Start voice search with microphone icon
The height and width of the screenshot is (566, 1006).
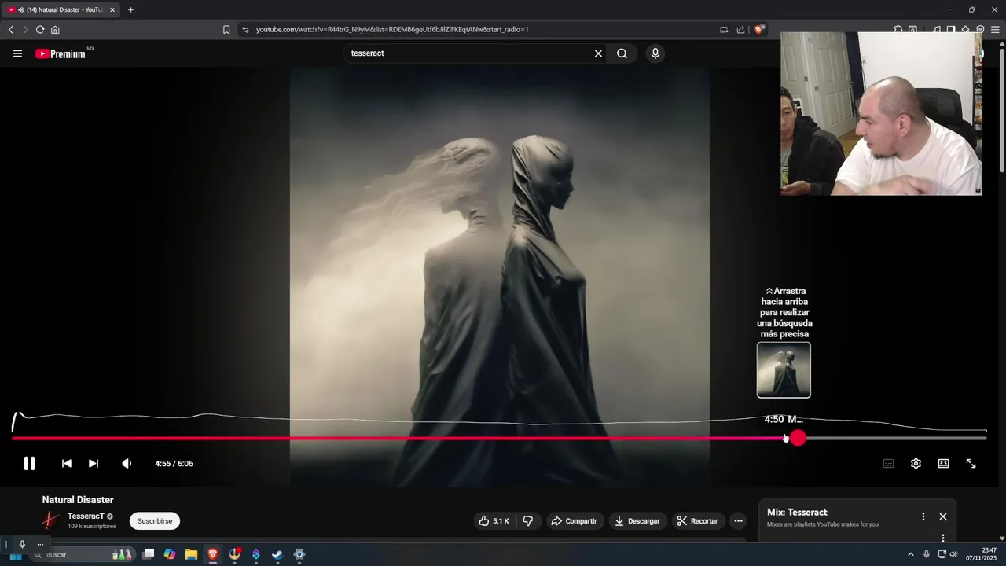point(655,53)
